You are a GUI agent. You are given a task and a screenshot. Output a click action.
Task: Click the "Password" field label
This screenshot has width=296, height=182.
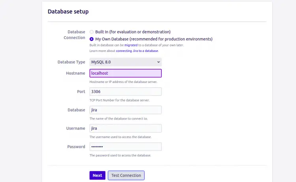pos(76,147)
